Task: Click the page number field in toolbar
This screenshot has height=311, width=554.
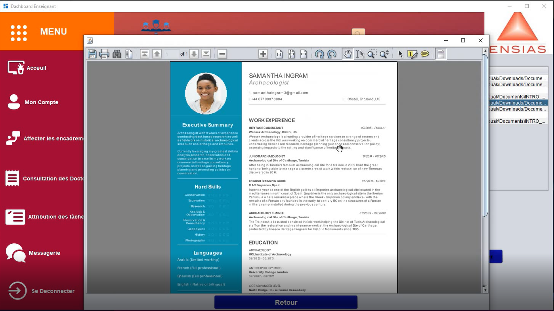Action: point(171,54)
